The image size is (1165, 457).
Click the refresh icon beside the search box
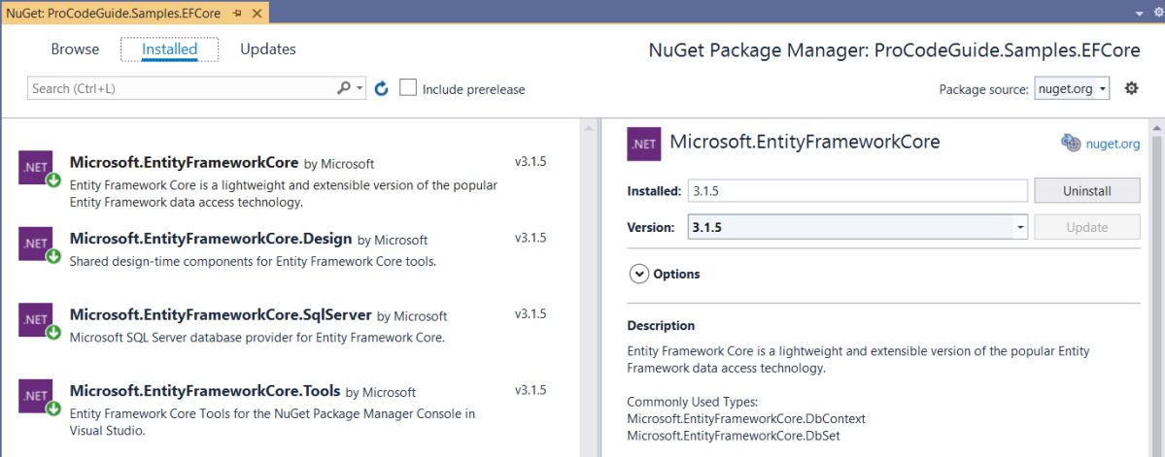[382, 88]
